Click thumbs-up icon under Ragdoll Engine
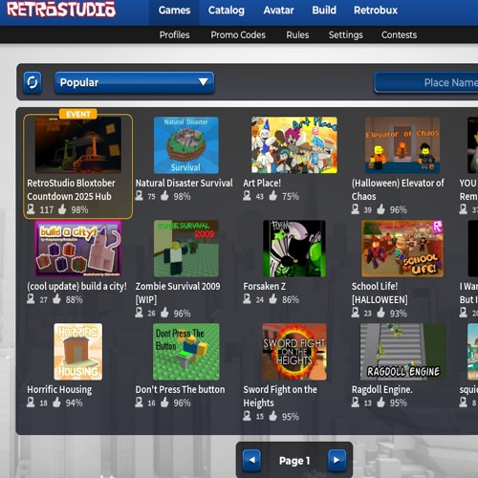 click(x=380, y=402)
